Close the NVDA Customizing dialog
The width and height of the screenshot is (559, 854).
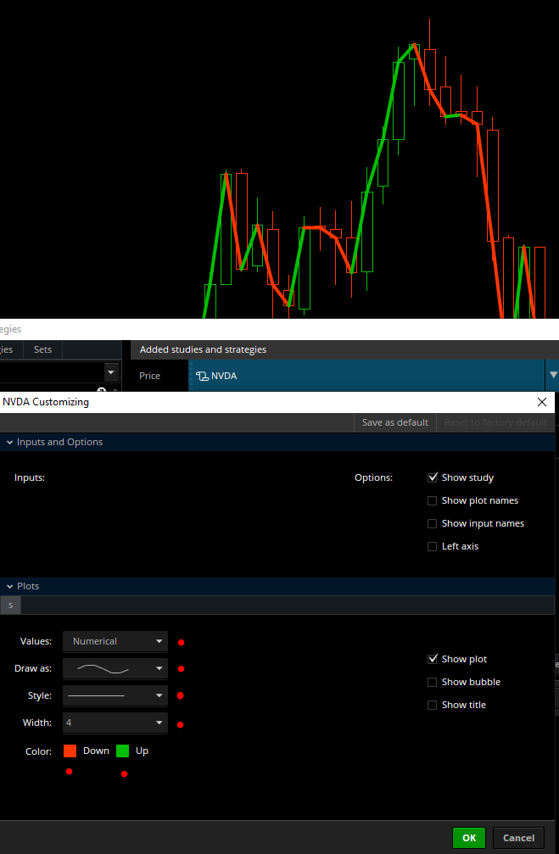pos(542,402)
